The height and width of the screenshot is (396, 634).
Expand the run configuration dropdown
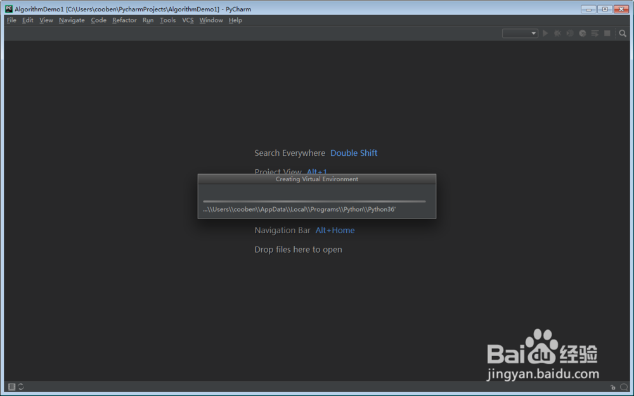520,34
